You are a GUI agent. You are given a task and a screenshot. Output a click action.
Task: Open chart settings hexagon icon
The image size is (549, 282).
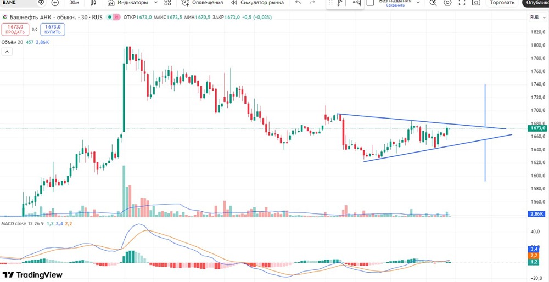tap(447, 2)
